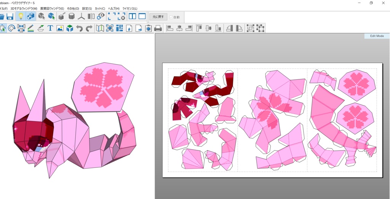Viewport: 390px width, 199px height.
Task: Click the eye with rotate arrow icon
Action: [101, 17]
